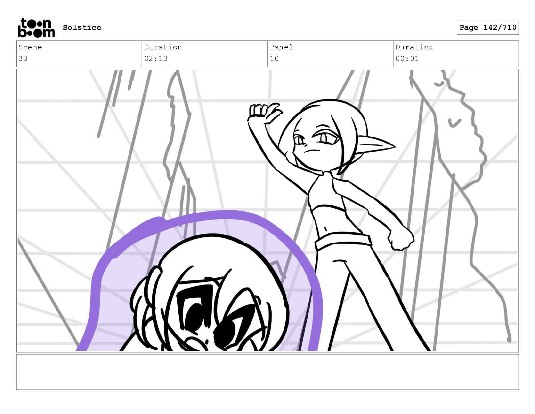Click the scene duration value "02:13"
The width and height of the screenshot is (535, 414).
156,59
